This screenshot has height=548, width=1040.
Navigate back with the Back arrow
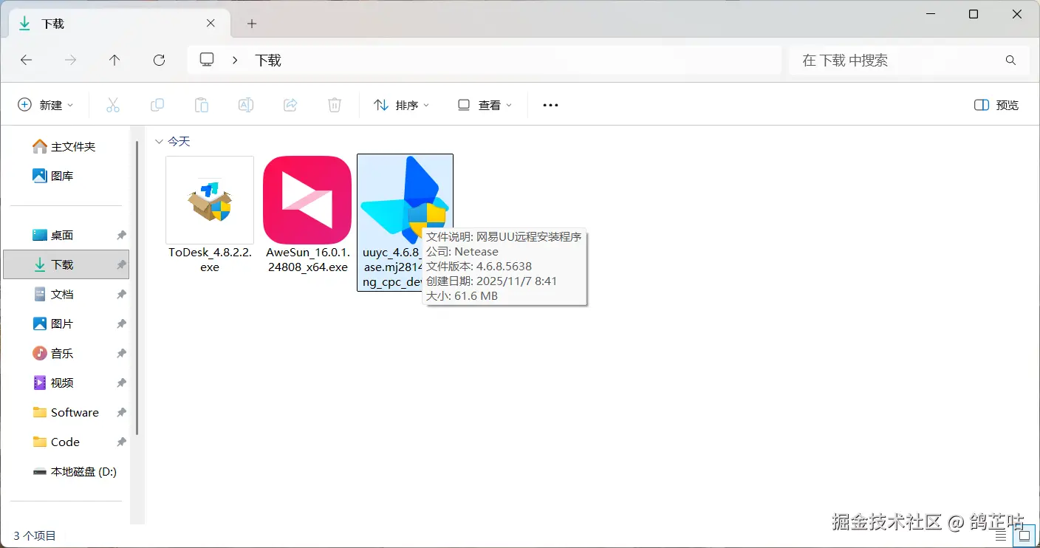(26, 60)
